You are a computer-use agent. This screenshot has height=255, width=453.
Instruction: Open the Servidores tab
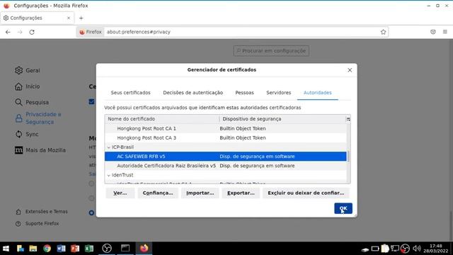point(278,93)
